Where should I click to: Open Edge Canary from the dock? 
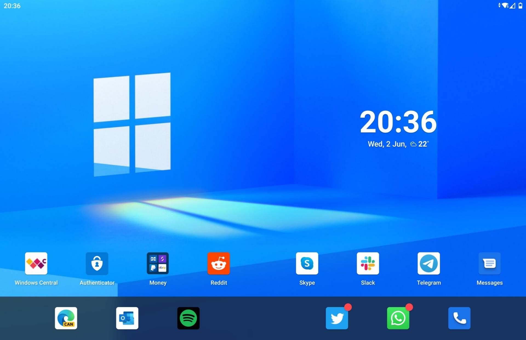(66, 318)
